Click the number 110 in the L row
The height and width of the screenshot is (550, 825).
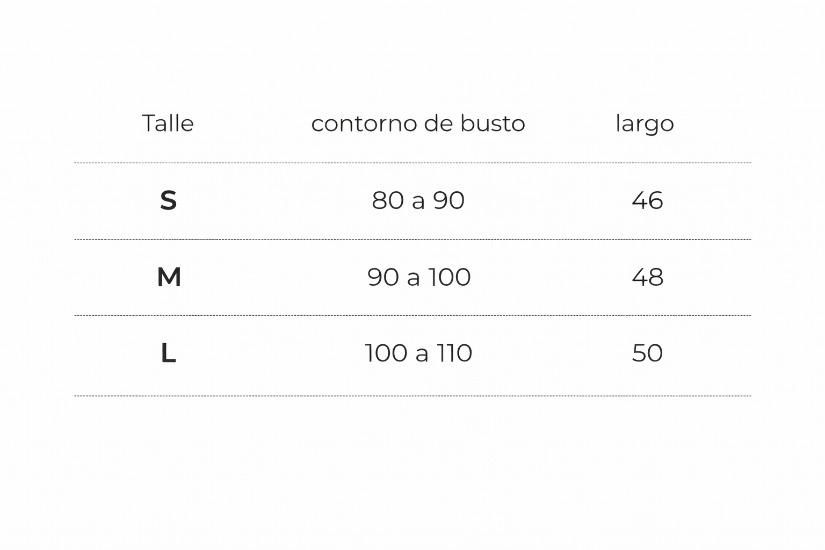coord(454,353)
